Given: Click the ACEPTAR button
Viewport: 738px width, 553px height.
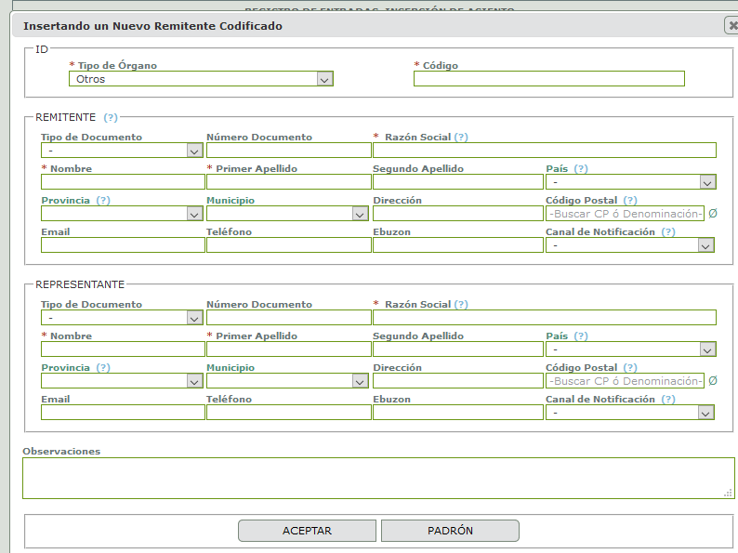Looking at the screenshot, I should [307, 531].
